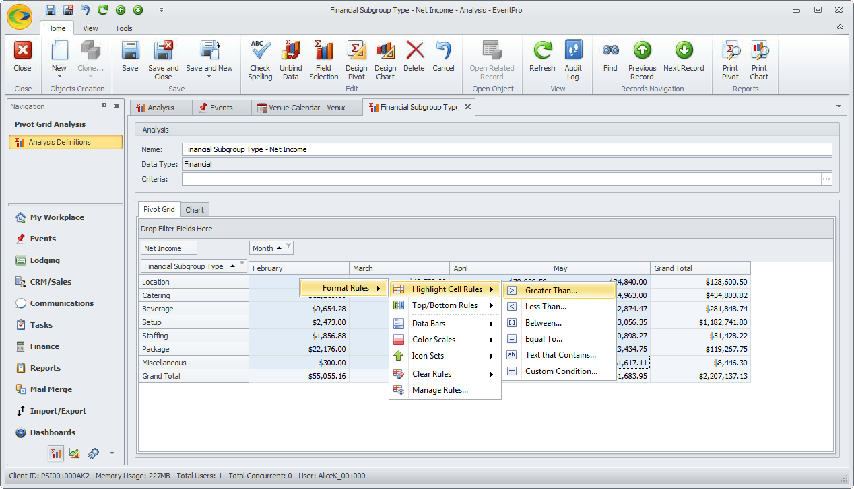Pin the Navigation pane
Screen dimensions: 854x489
click(104, 106)
